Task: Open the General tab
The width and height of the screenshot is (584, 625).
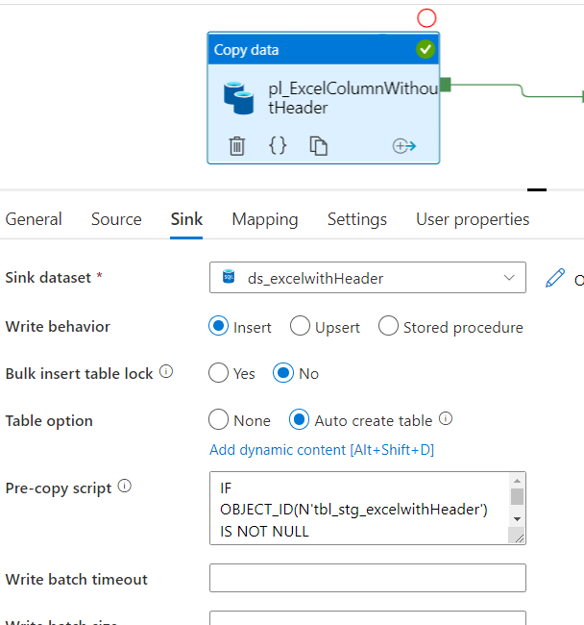Action: (x=34, y=219)
